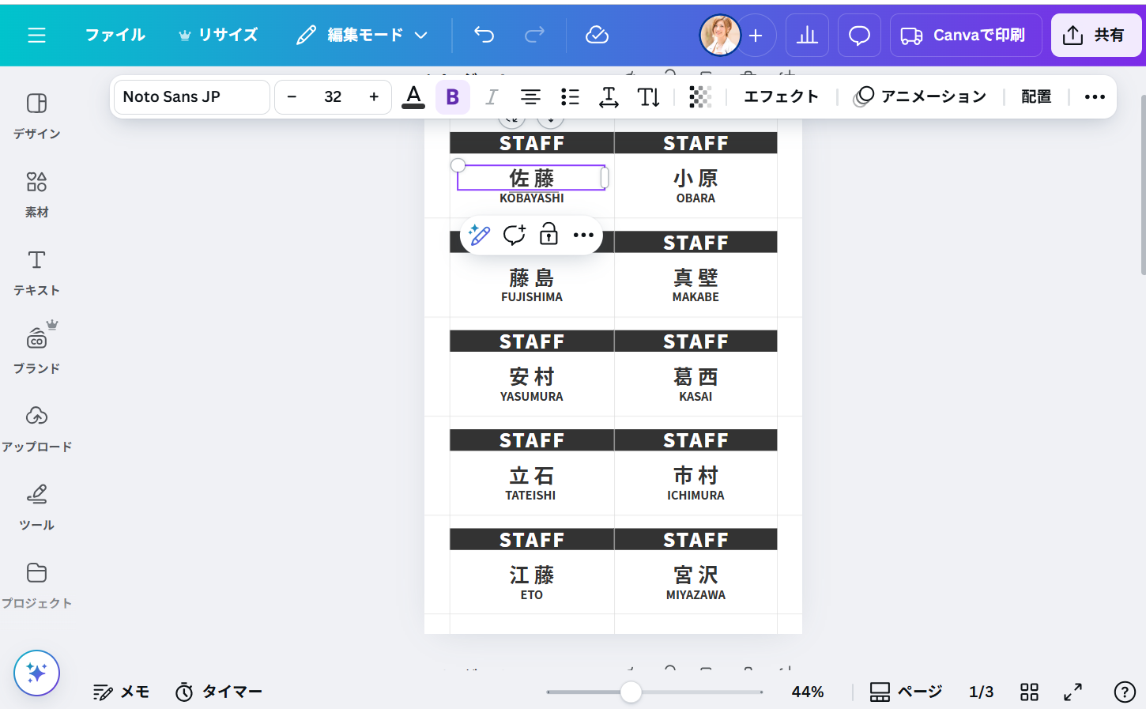Image resolution: width=1146 pixels, height=709 pixels.
Task: Click the cloud save status icon
Action: [597, 35]
